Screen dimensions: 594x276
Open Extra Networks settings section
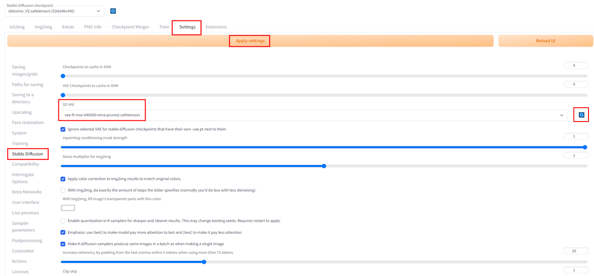point(27,192)
